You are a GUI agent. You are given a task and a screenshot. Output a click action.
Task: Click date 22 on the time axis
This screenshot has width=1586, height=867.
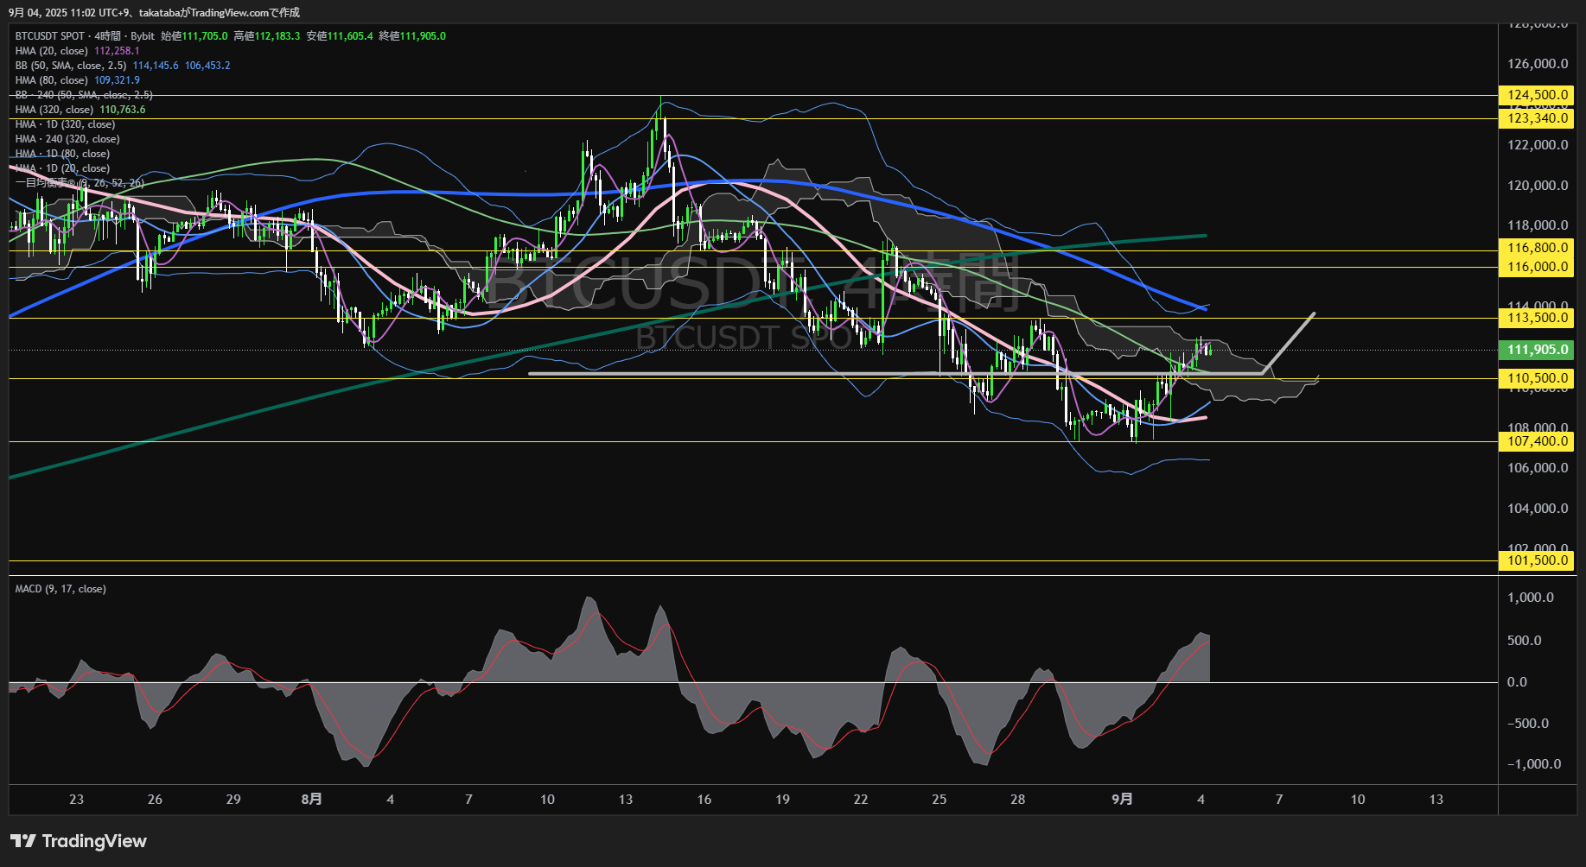coord(861,800)
